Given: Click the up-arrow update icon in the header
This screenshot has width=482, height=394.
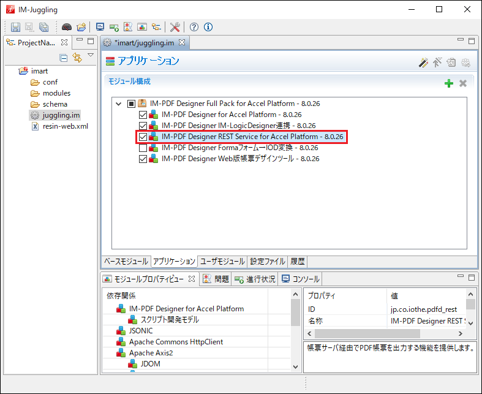Looking at the screenshot, I should pyautogui.click(x=437, y=63).
